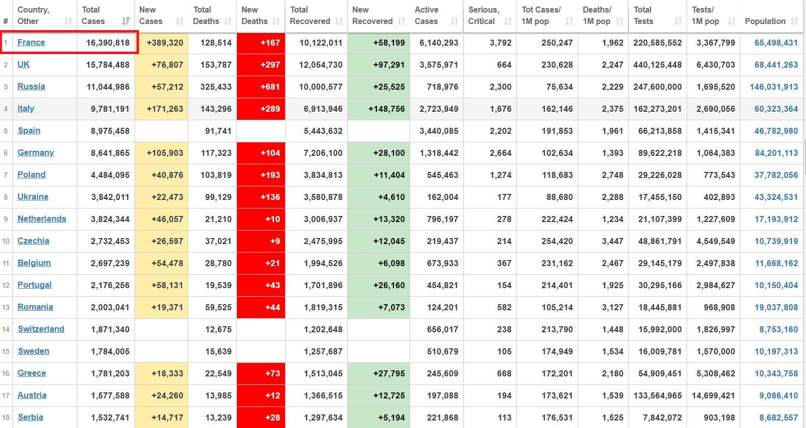Image resolution: width=806 pixels, height=428 pixels.
Task: Sort by New Deaths column icon
Action: coord(276,21)
